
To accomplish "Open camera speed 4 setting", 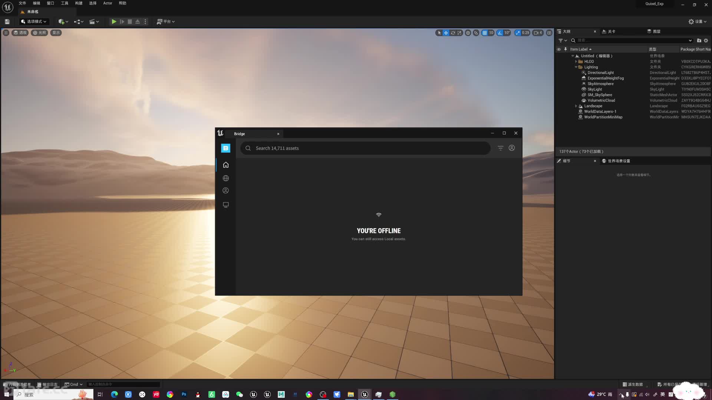I will [538, 33].
